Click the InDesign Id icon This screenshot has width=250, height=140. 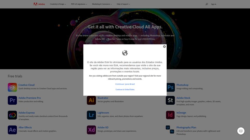[x=170, y=115]
